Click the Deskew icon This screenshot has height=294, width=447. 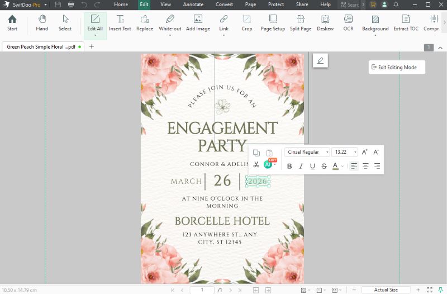click(325, 23)
